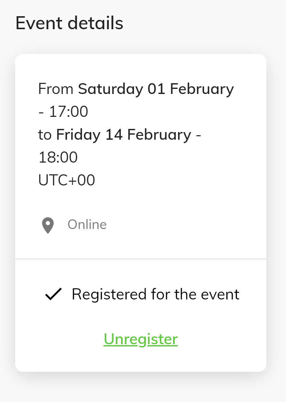Click the word Friday in end date
Screen dimensions: 286x402
coord(78,135)
